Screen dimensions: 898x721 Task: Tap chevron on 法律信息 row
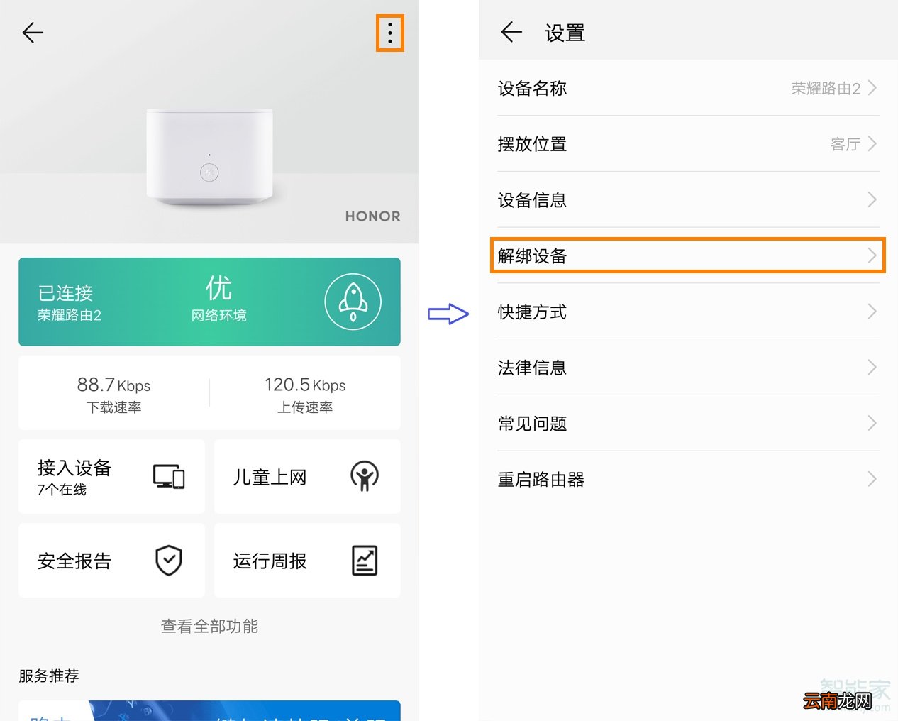(872, 368)
